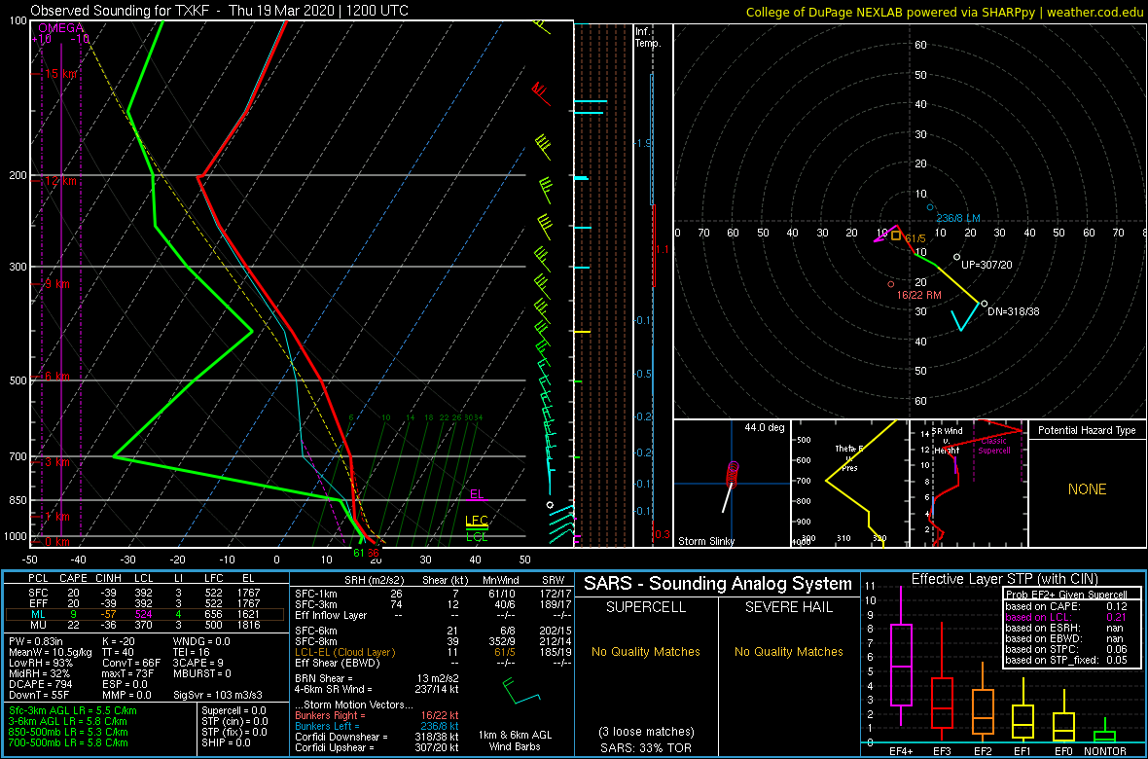Click the SFC-8km shear row label

(x=317, y=642)
